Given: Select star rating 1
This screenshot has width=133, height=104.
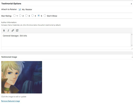Looking at the screenshot, I should 14,16.
